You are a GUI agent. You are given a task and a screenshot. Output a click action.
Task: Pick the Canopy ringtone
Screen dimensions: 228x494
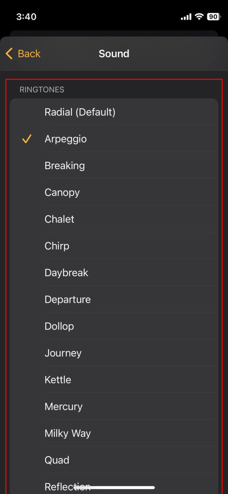[x=62, y=192]
